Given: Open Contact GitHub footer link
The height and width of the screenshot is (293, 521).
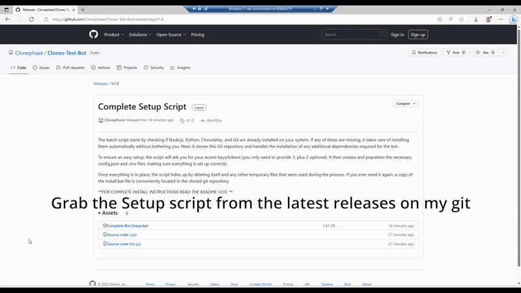Looking at the screenshot, I should 260,285.
